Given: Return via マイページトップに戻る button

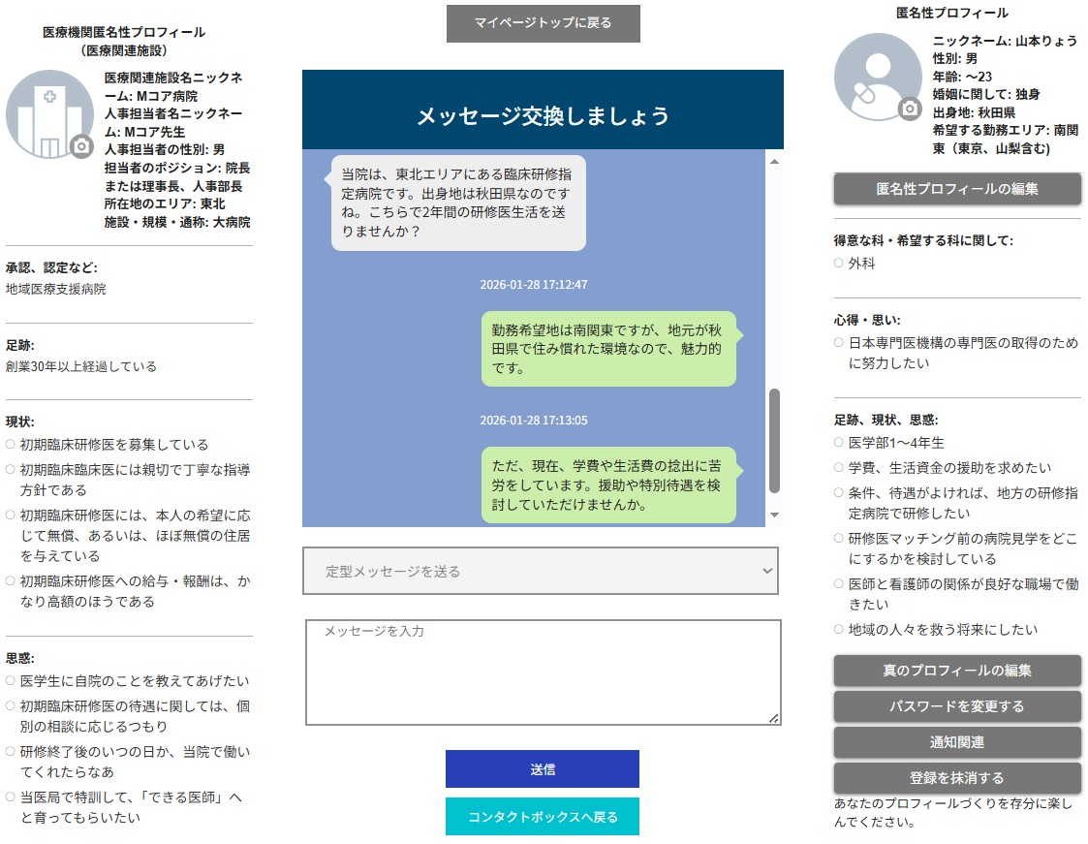Looking at the screenshot, I should tap(543, 23).
